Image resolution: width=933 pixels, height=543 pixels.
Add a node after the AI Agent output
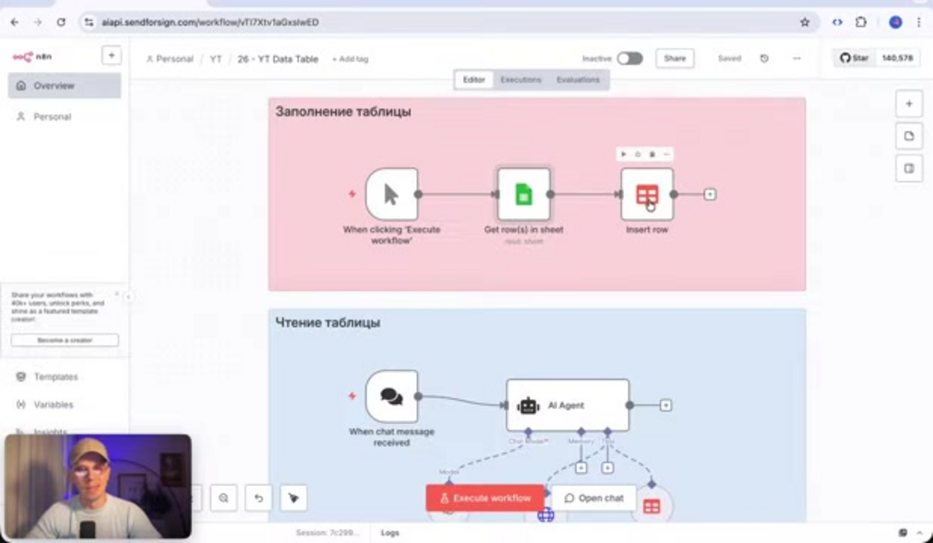pyautogui.click(x=665, y=405)
